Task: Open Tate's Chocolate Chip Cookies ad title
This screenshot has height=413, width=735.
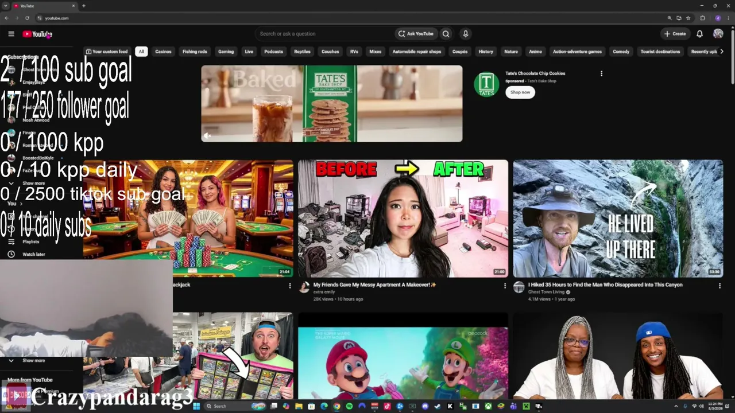Action: coord(535,73)
